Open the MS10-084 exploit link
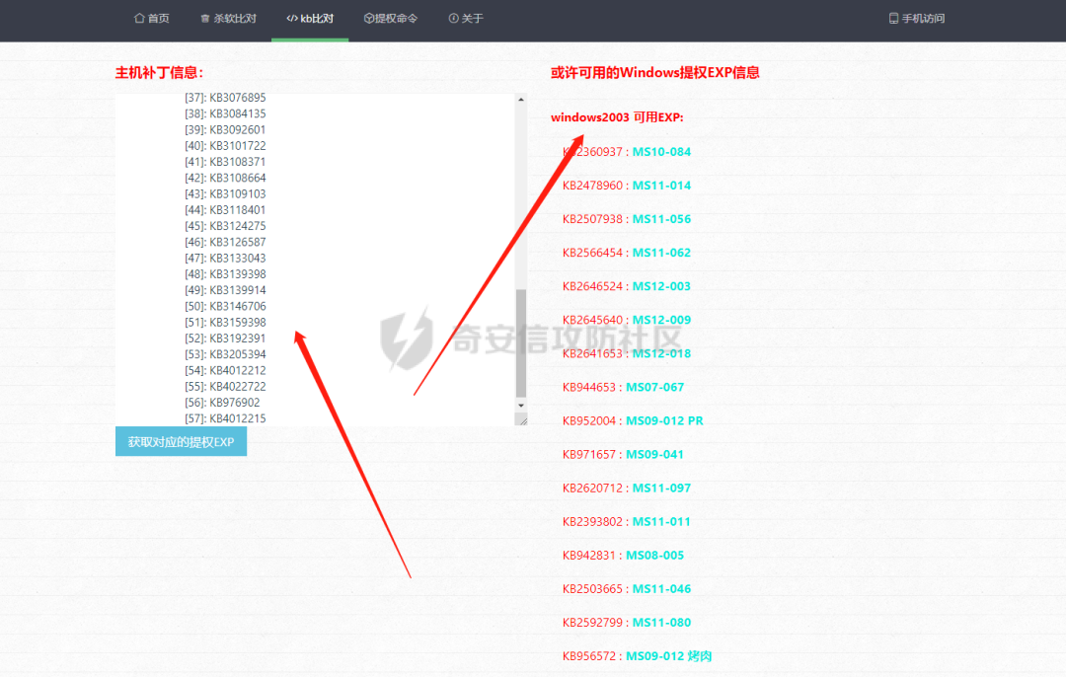The height and width of the screenshot is (677, 1066). (661, 152)
